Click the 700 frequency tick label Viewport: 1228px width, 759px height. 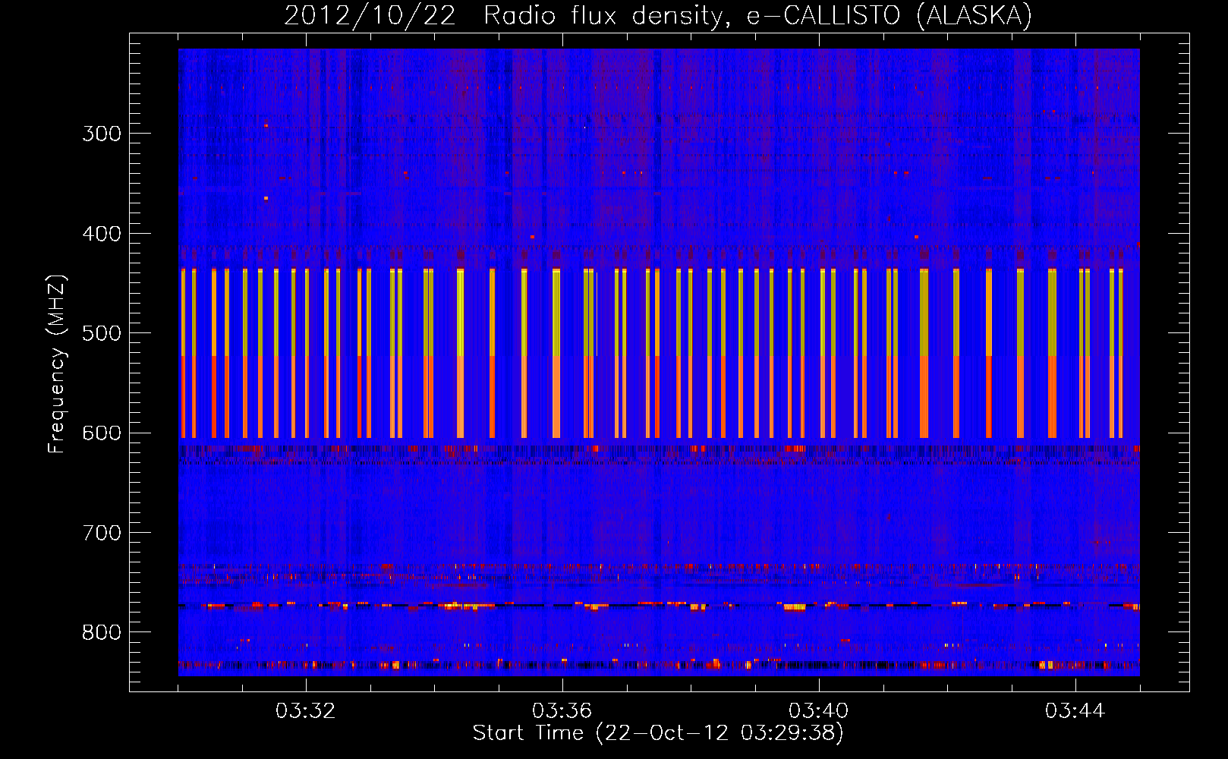click(x=102, y=533)
